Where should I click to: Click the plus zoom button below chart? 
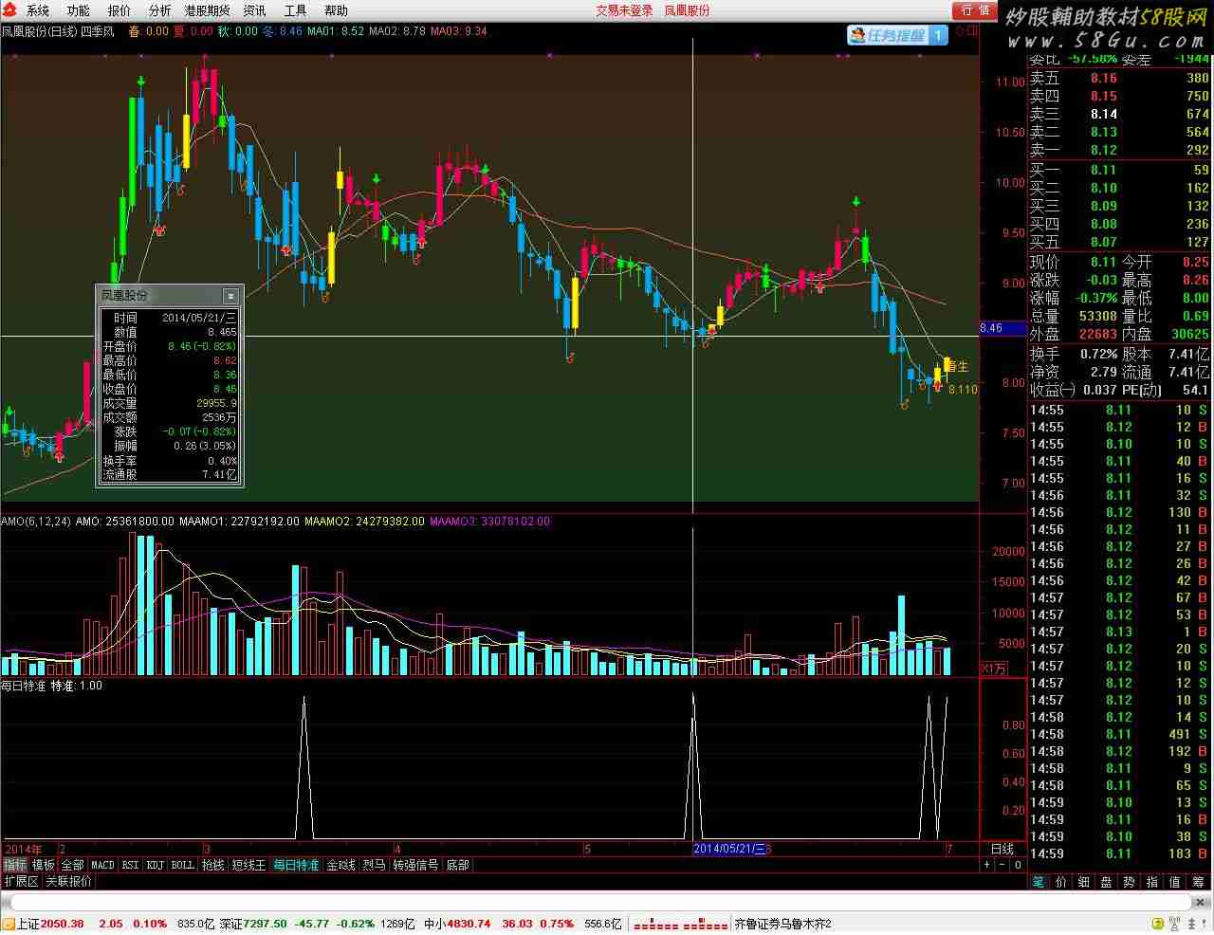987,865
